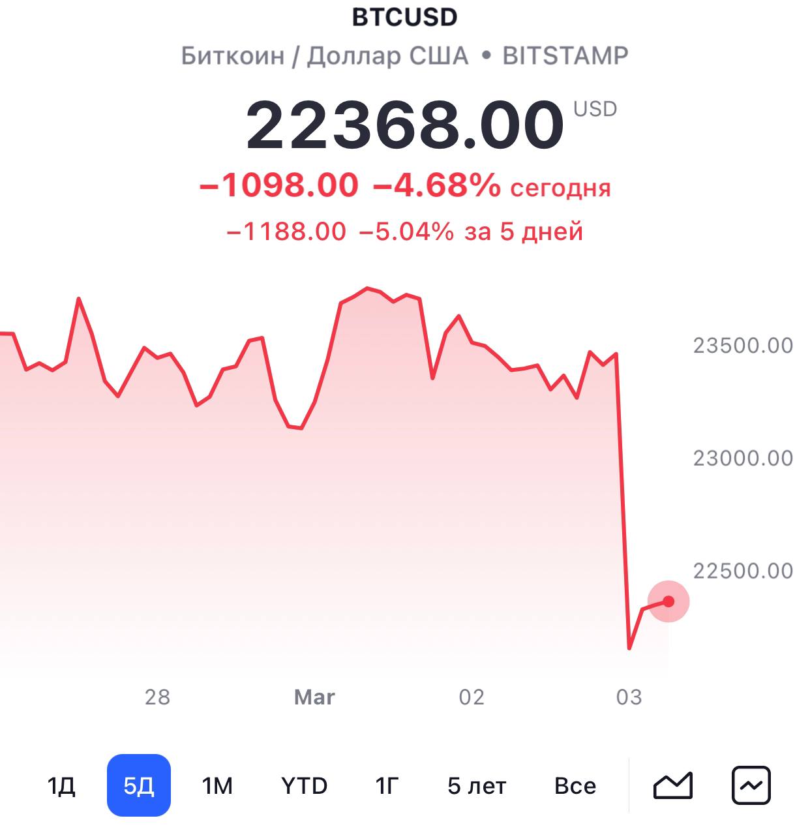Click the 23000.00 price axis label

pyautogui.click(x=743, y=458)
